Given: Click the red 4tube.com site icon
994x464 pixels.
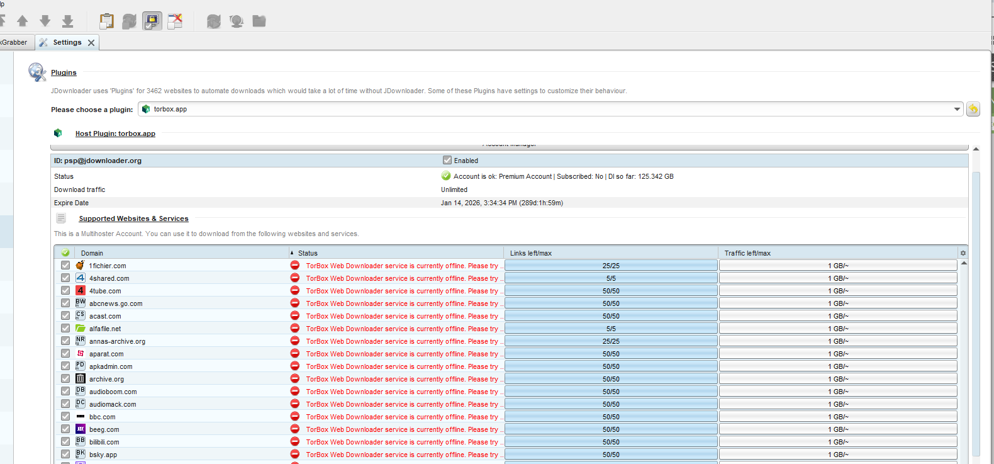Looking at the screenshot, I should [81, 290].
